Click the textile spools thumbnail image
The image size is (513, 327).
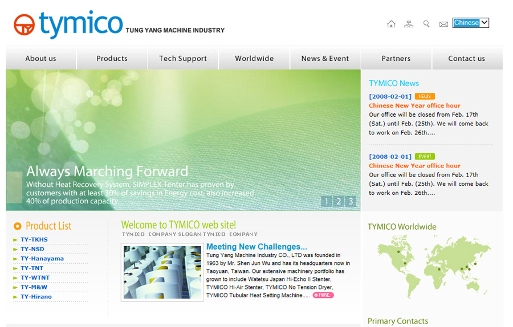click(162, 272)
